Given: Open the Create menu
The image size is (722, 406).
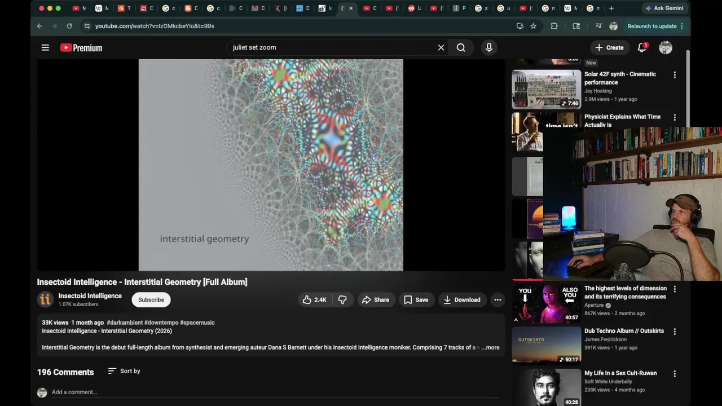Looking at the screenshot, I should [x=609, y=48].
